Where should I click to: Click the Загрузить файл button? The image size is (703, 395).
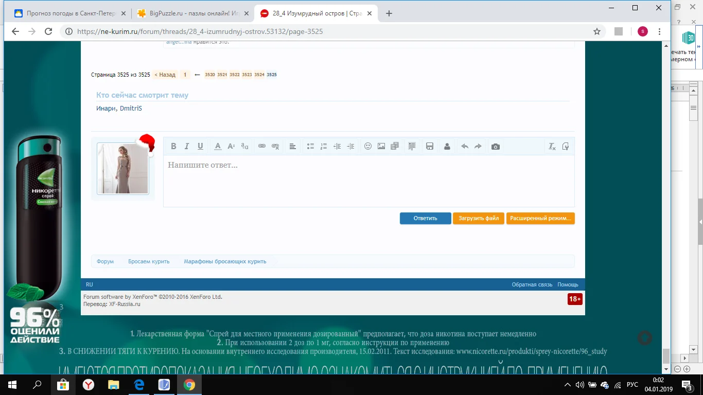pos(479,218)
